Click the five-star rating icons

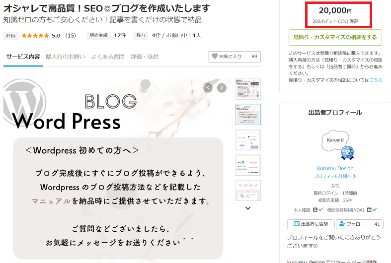35,36
